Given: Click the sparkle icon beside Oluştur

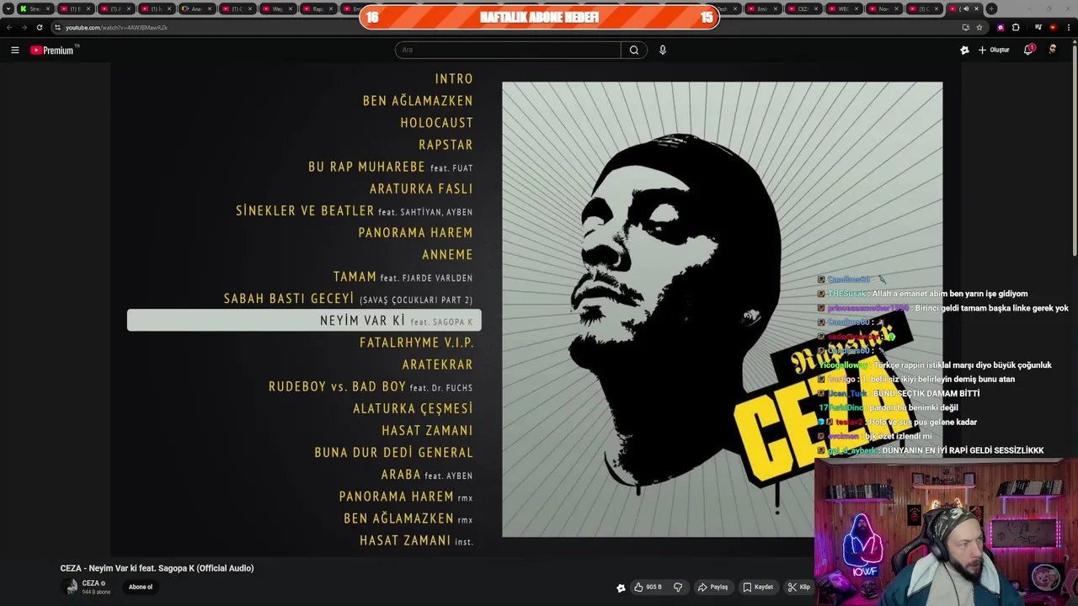Looking at the screenshot, I should click(964, 50).
